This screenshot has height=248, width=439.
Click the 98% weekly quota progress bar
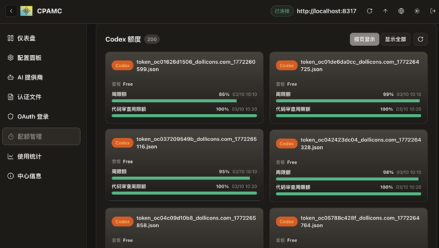pos(348,179)
